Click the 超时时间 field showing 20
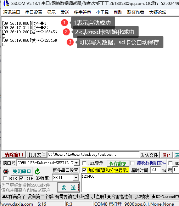Viewport: 179px width, 206px height. click(x=156, y=170)
